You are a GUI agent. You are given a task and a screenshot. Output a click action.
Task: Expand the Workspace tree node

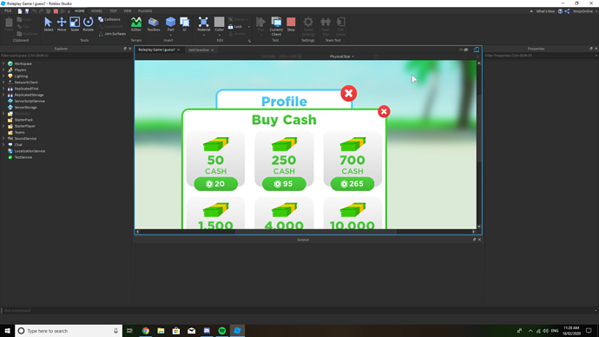[x=3, y=63]
